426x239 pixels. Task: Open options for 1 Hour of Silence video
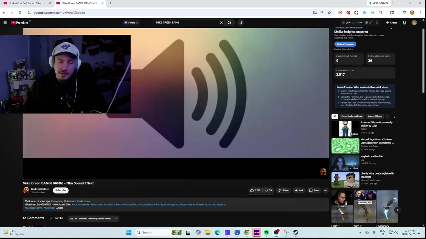pyautogui.click(x=397, y=123)
